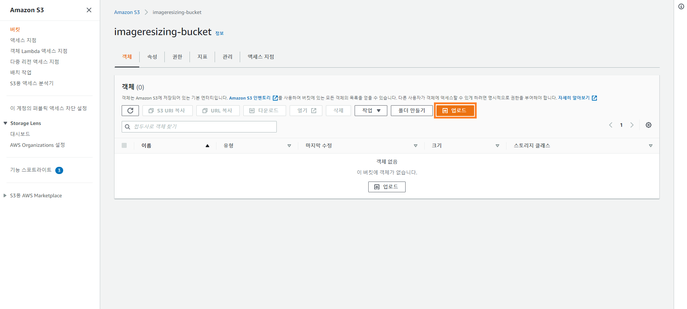Click the 삭제 button

[338, 111]
